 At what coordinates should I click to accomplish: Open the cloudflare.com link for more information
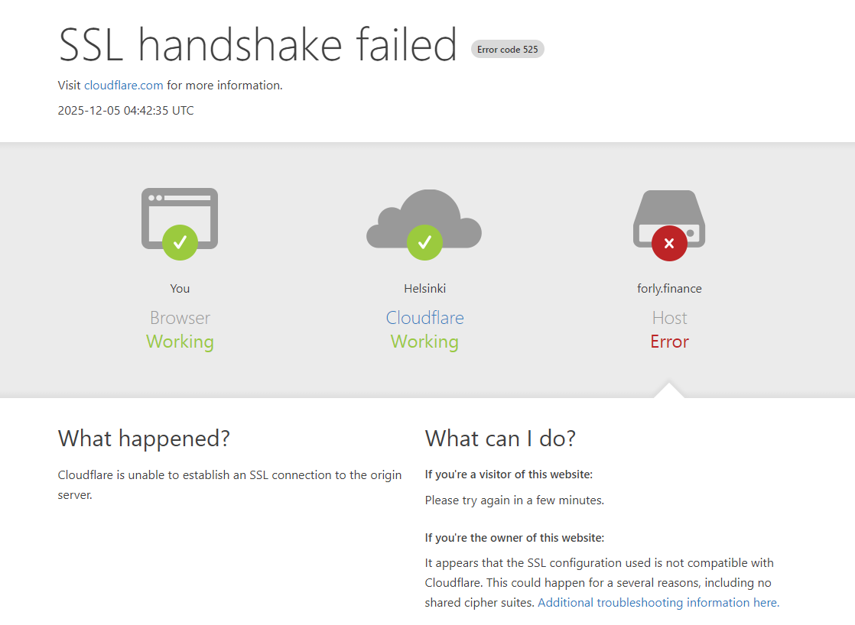pos(124,86)
